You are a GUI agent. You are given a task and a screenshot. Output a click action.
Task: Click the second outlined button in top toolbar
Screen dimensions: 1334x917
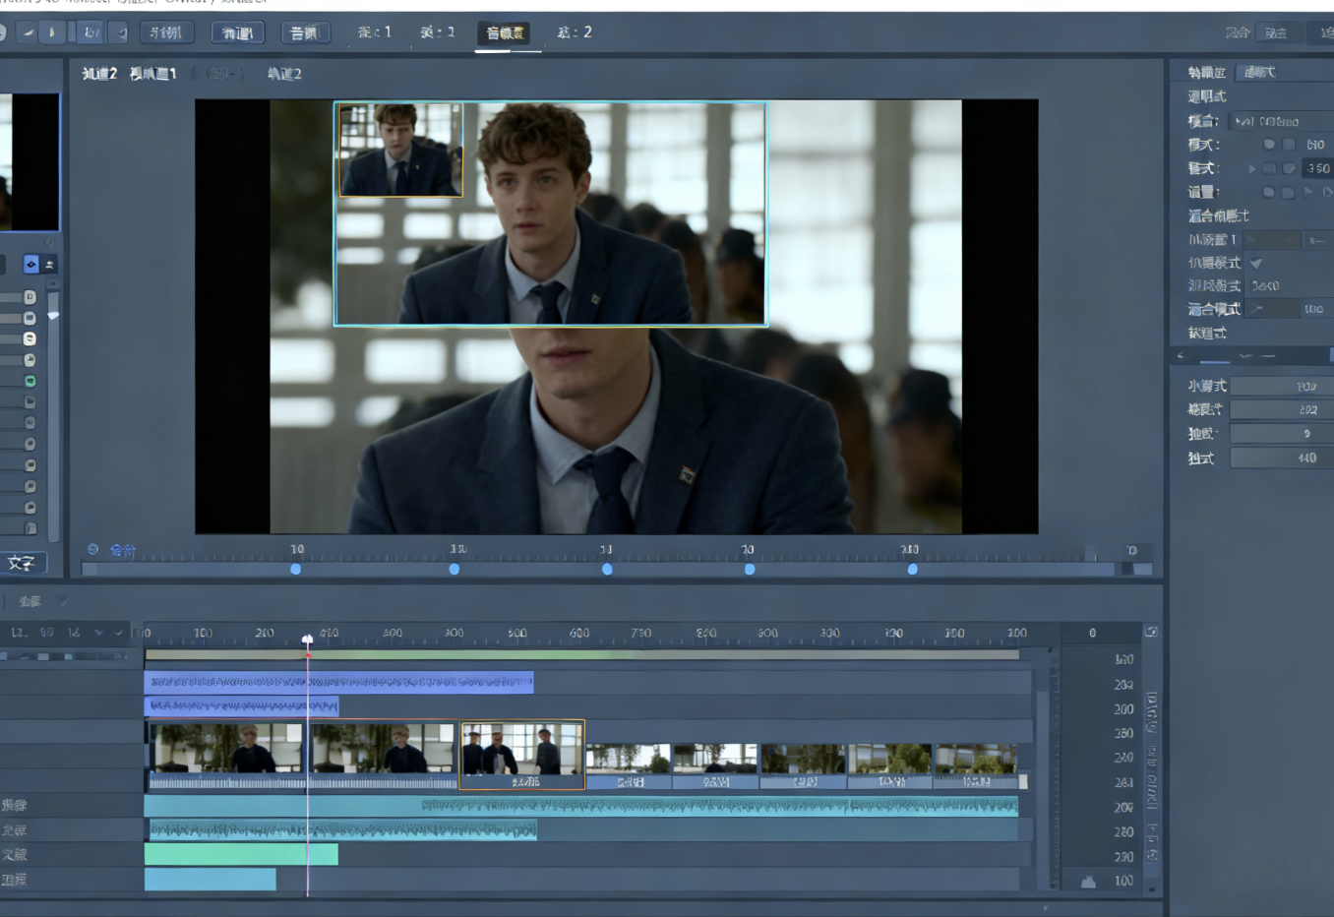pyautogui.click(x=237, y=33)
